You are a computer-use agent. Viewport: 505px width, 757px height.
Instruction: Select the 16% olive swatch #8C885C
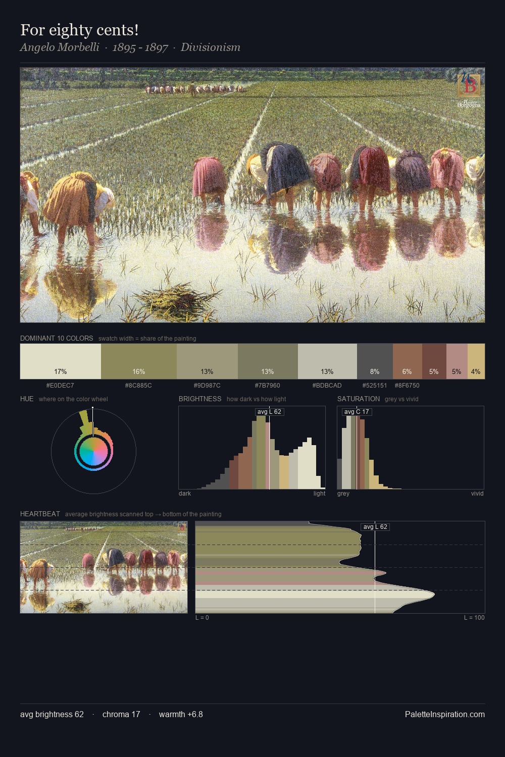tap(139, 361)
